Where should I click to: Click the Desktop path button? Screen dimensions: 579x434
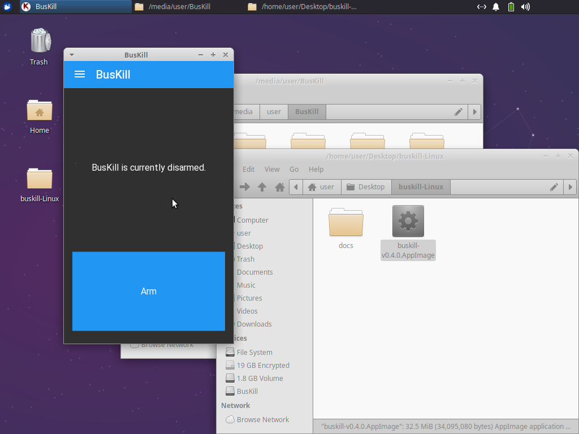(366, 186)
